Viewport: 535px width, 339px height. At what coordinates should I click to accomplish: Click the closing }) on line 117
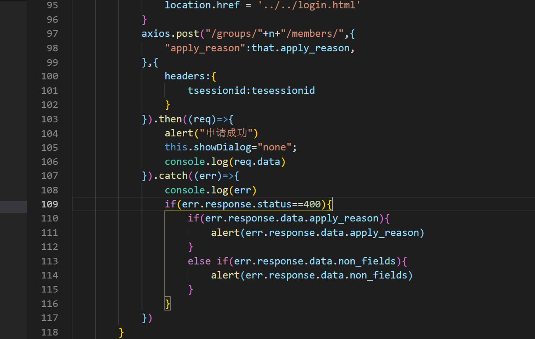click(147, 318)
